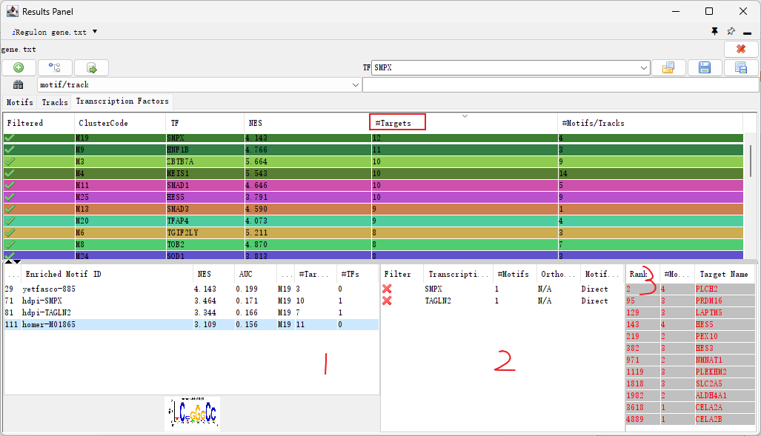Sort by #Targets column header
Viewport: 761px width, 436px height.
coord(398,123)
